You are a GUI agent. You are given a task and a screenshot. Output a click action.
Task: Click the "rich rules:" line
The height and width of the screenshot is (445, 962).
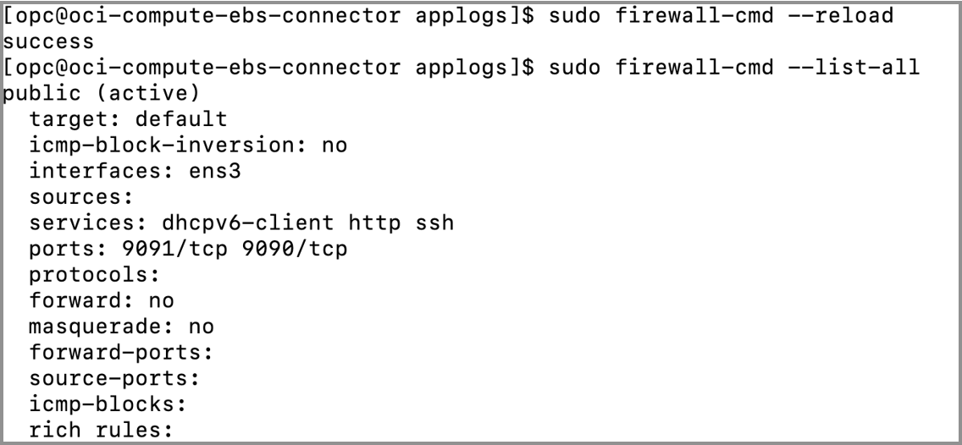pos(100,430)
